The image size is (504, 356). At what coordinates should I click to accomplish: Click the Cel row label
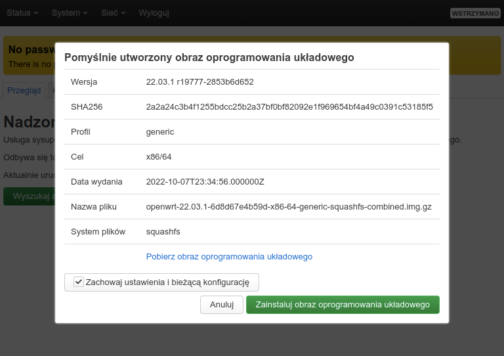[77, 157]
